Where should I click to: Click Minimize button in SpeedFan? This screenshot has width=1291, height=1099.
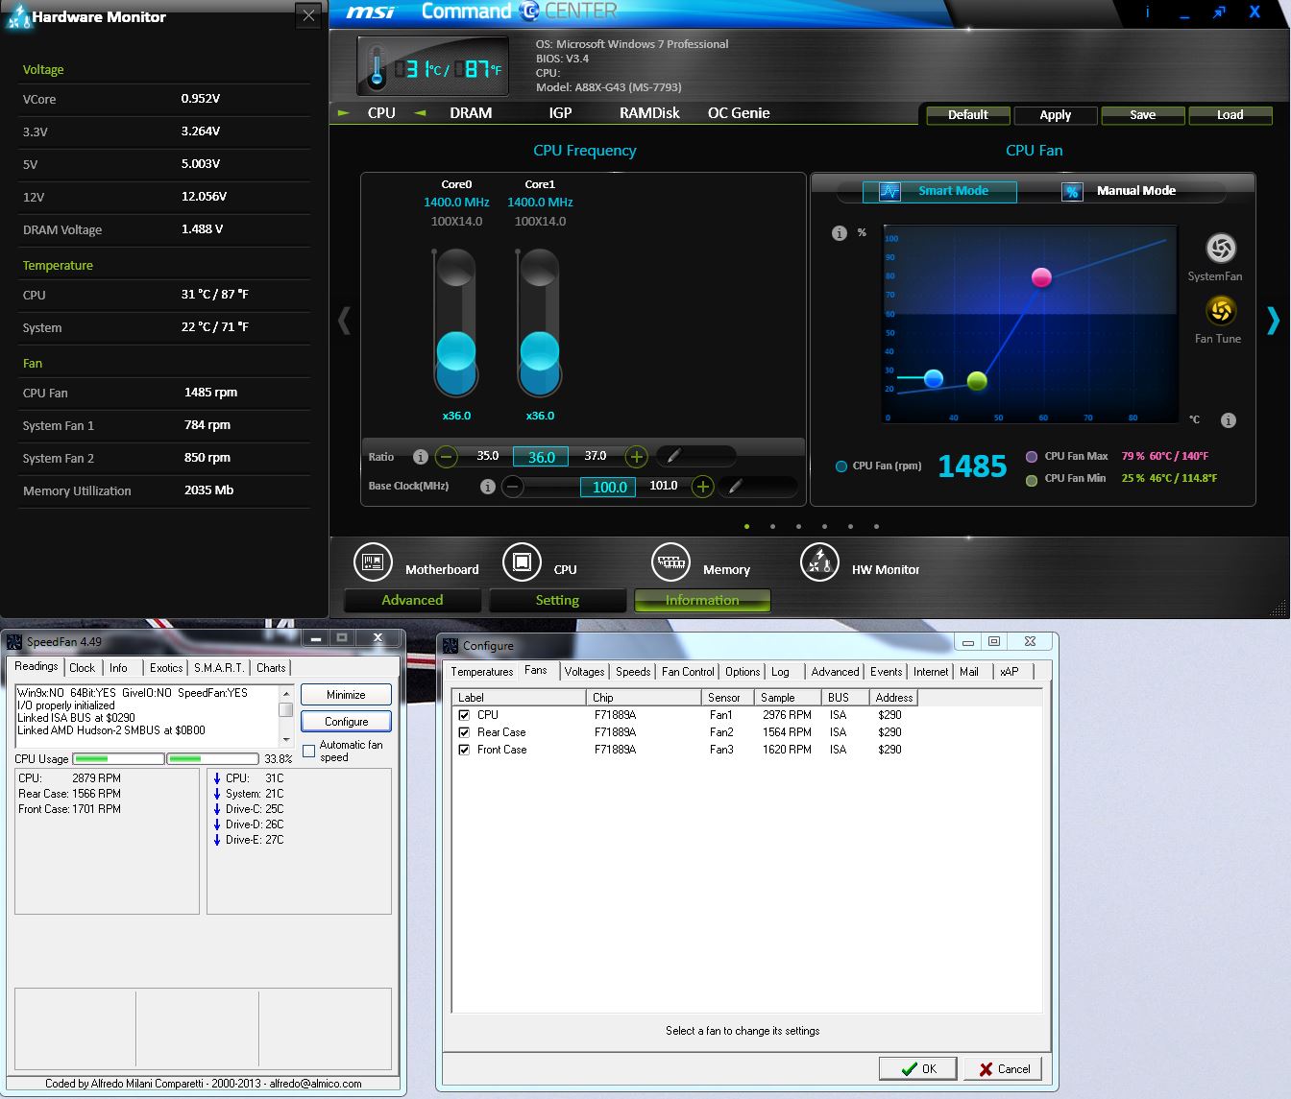point(346,695)
